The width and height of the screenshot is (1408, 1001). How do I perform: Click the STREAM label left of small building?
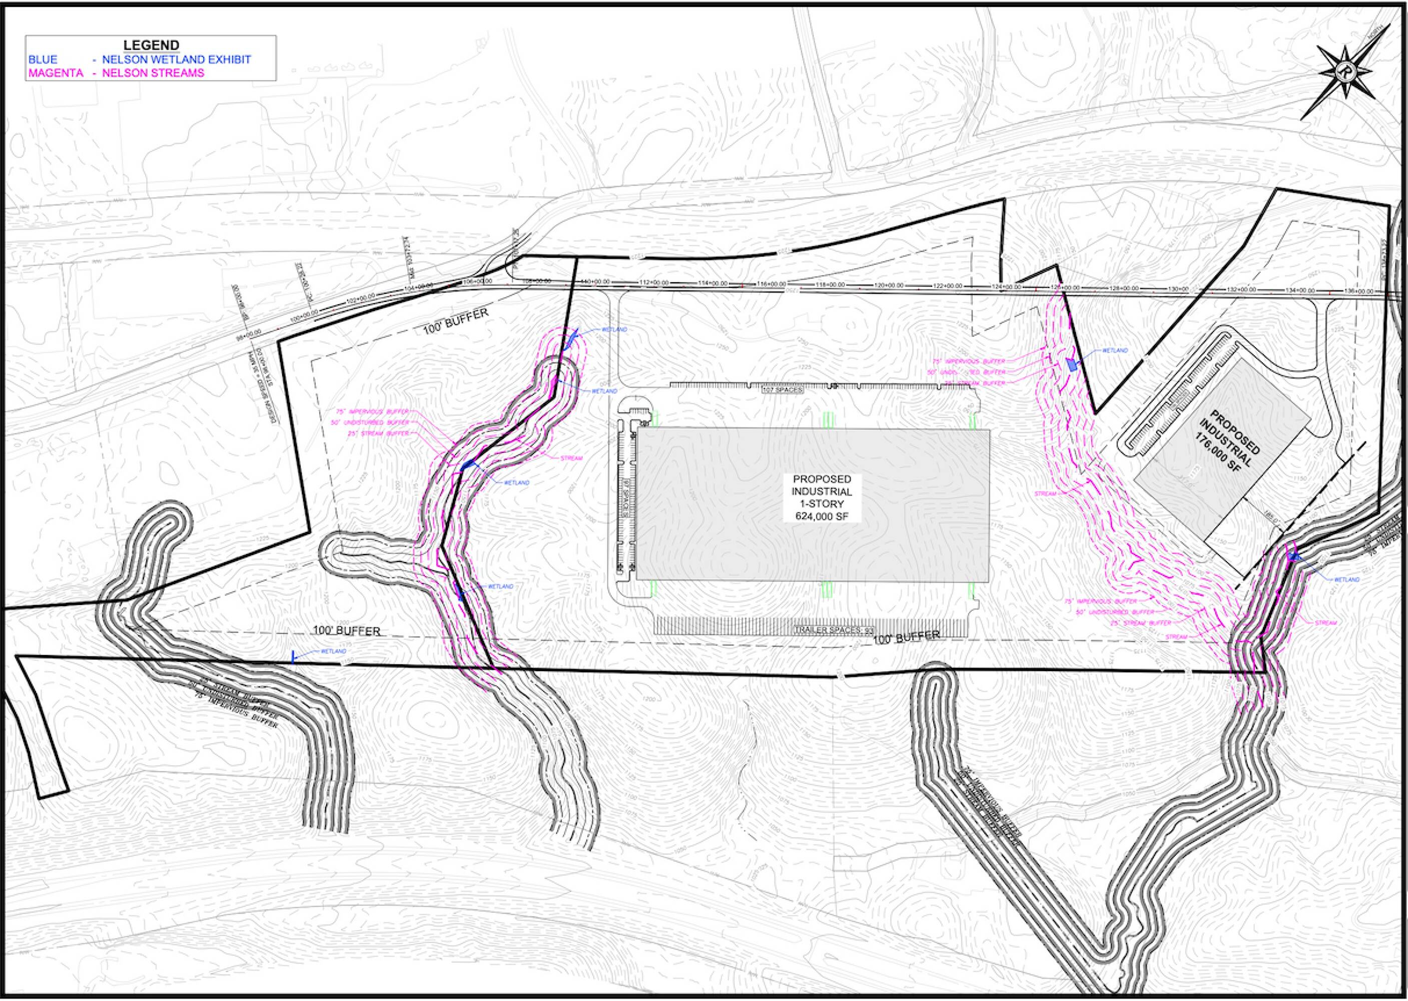[x=1046, y=493]
